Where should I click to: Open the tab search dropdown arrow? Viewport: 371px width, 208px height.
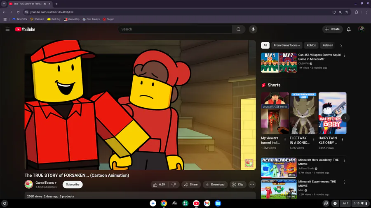coord(4,4)
